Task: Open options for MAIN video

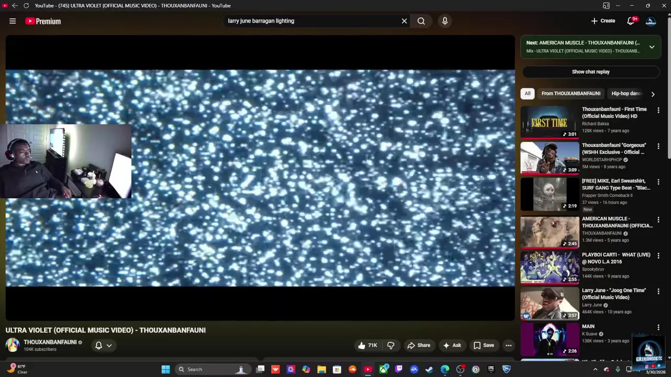Action: 658,327
